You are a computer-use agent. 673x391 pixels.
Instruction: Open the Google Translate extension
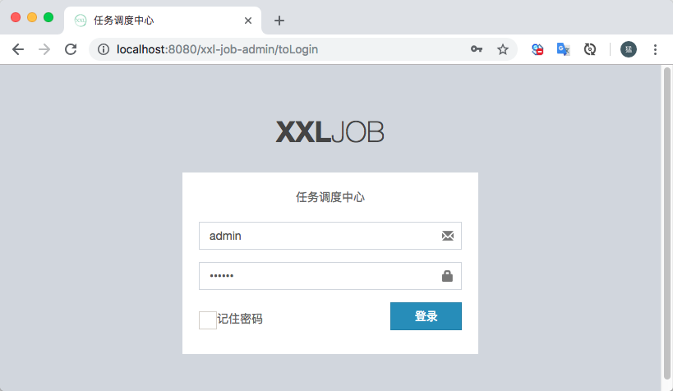563,49
